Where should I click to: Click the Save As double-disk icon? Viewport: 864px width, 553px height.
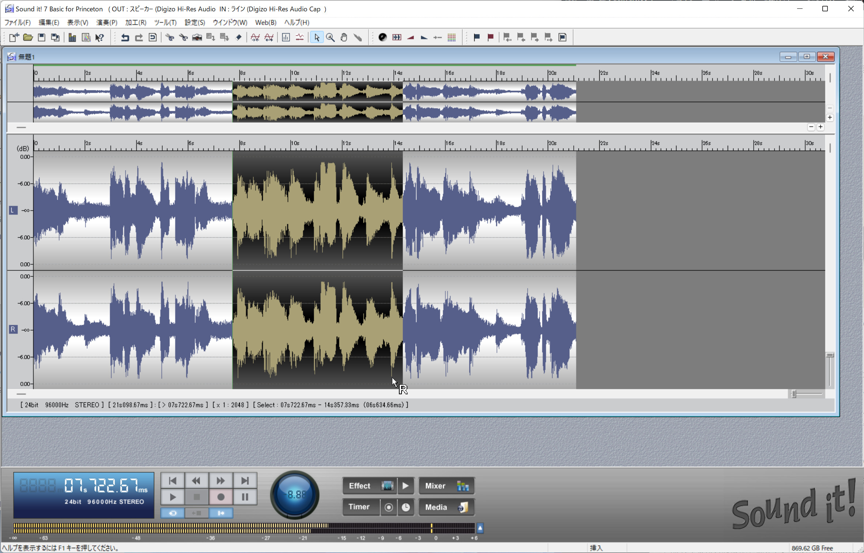click(x=55, y=37)
